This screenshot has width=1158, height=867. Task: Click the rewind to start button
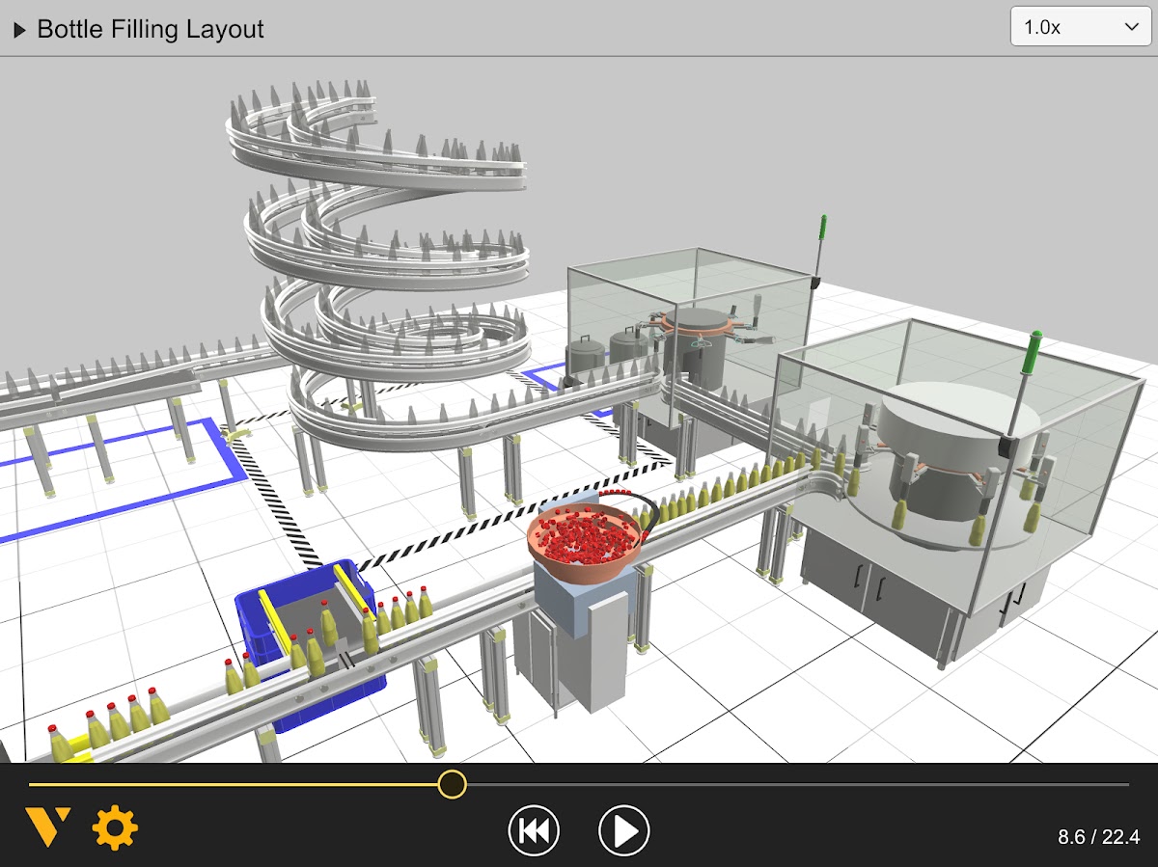coord(534,830)
